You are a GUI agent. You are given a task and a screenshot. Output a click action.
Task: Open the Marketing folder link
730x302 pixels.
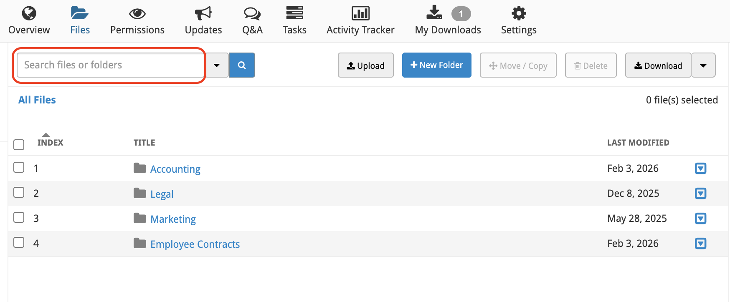(173, 219)
